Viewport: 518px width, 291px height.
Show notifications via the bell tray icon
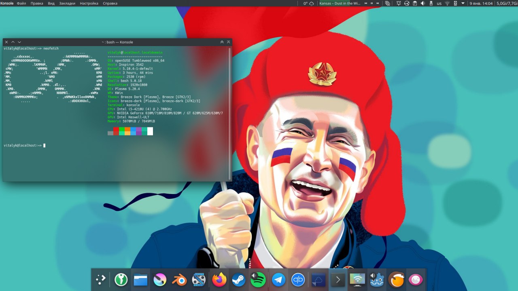tap(399, 3)
